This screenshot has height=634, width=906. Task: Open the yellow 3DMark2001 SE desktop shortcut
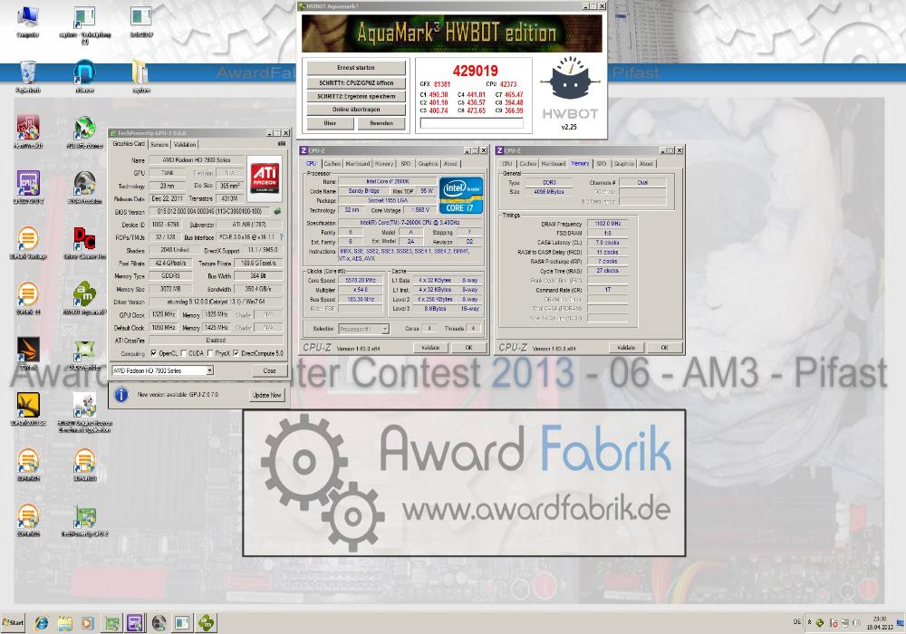pyautogui.click(x=28, y=408)
